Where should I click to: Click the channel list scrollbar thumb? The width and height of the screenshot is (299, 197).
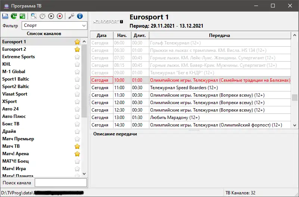click(x=84, y=81)
